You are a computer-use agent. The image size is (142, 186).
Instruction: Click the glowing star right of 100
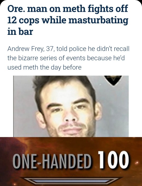click(x=137, y=162)
